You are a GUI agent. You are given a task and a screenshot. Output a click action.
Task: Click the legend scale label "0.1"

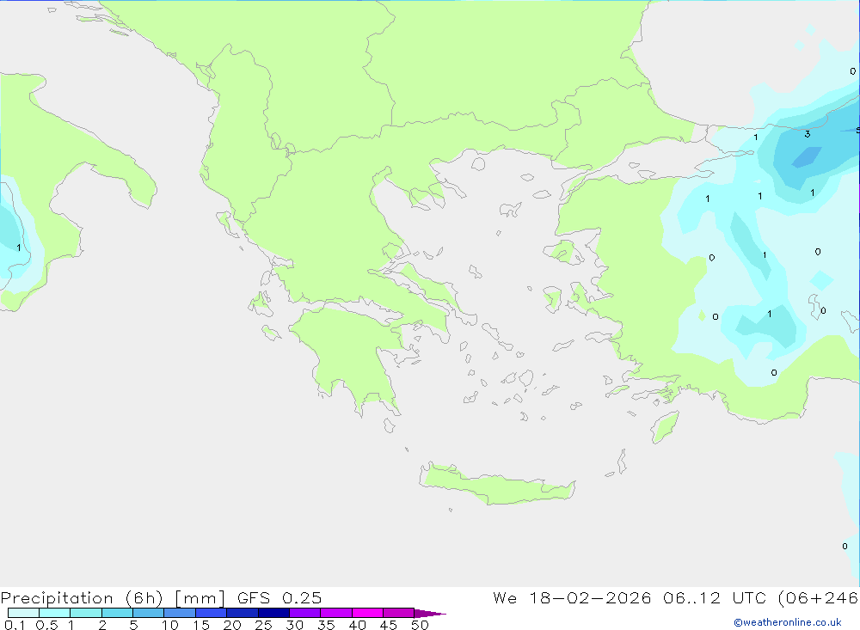pos(15,625)
